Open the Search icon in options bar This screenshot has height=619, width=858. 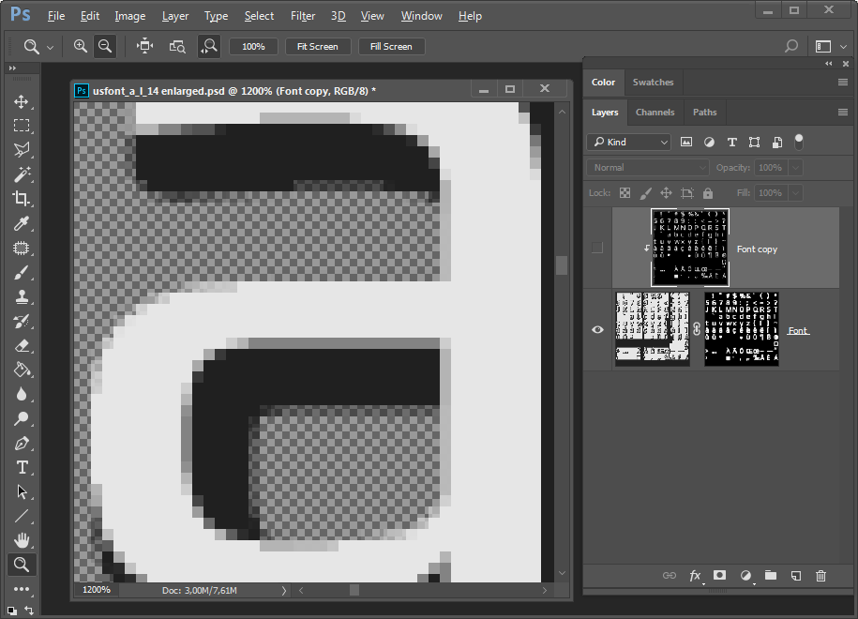pos(790,47)
